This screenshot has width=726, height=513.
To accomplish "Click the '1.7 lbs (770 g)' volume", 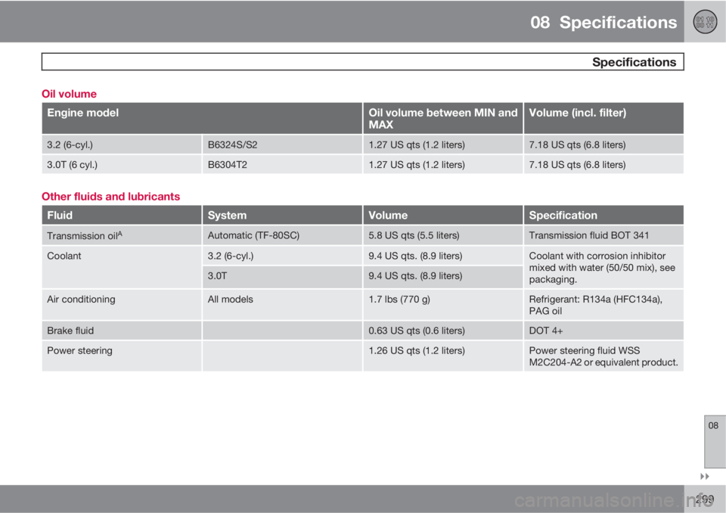I will [443, 305].
